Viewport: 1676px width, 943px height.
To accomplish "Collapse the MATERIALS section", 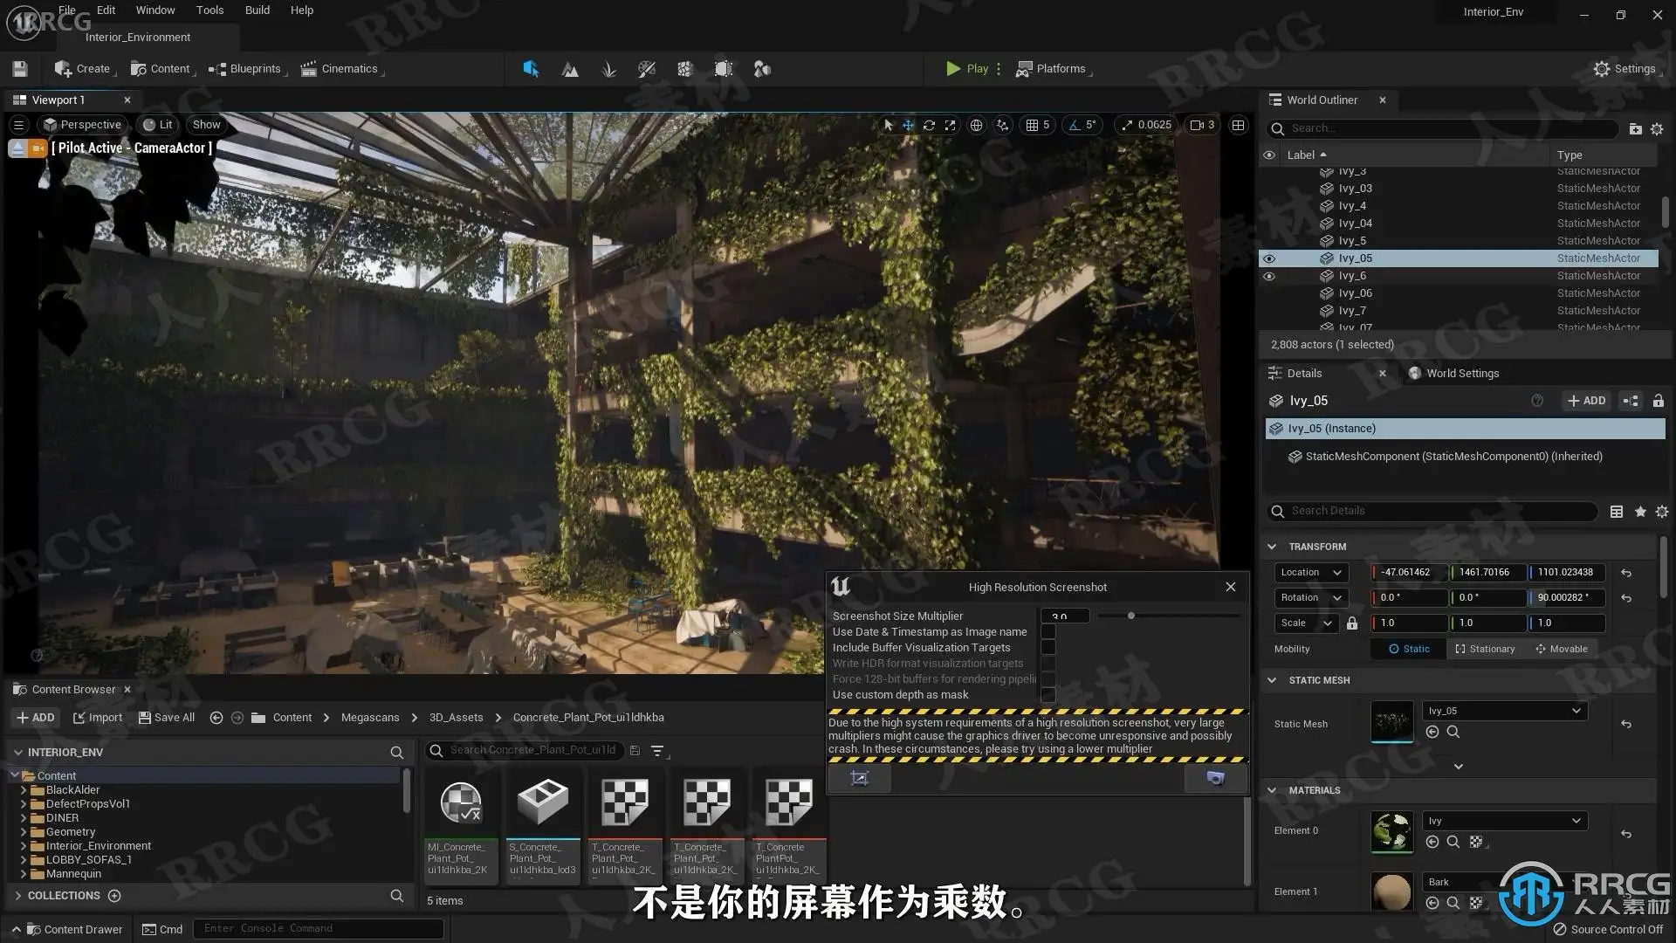I will point(1272,790).
